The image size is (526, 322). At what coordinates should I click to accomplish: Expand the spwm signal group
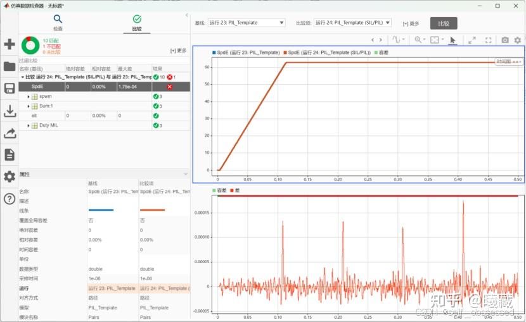pos(28,96)
